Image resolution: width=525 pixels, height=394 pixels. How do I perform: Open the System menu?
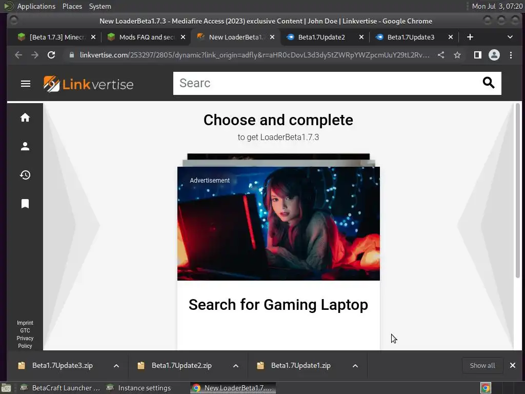(100, 6)
